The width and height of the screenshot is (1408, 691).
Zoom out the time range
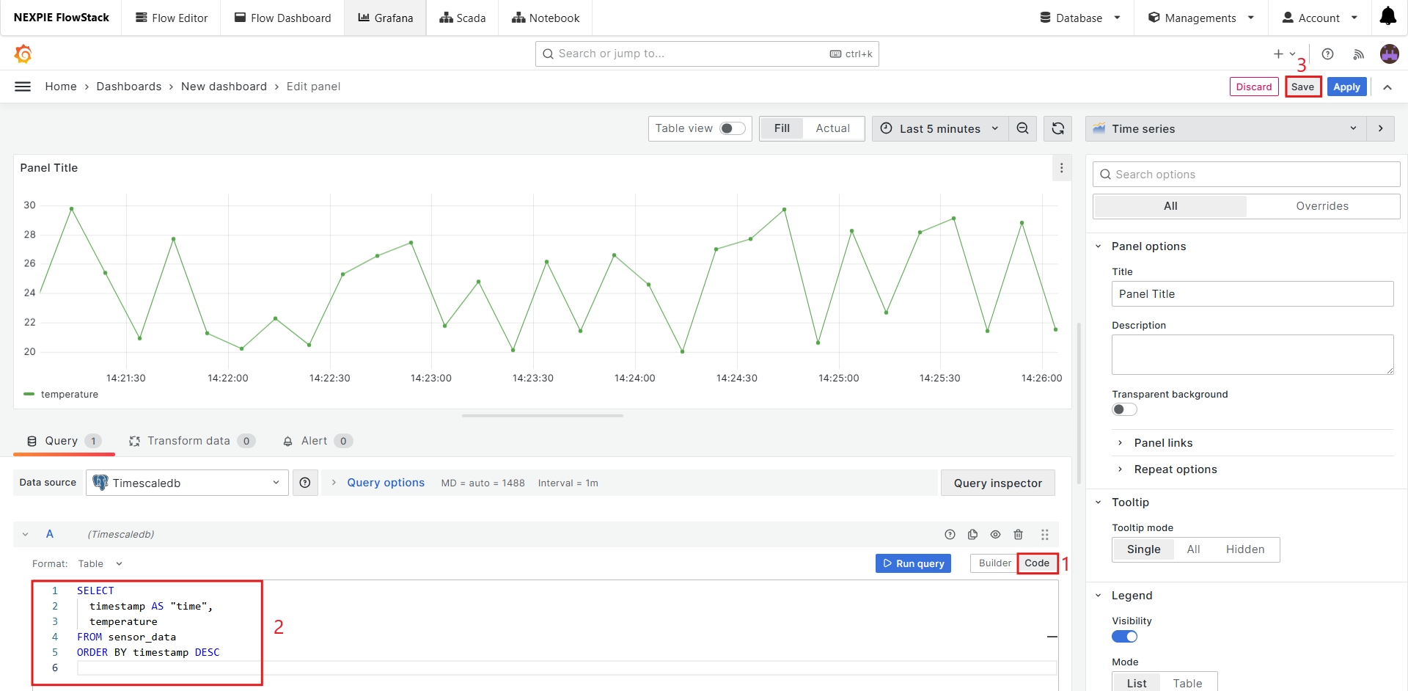[1022, 128]
